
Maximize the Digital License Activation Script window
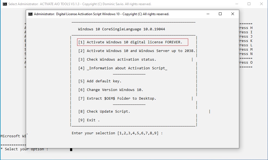220,14
